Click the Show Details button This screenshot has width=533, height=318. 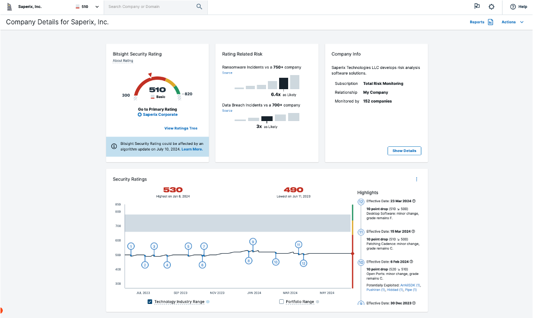[x=404, y=151]
